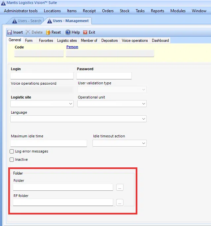Click the Person link label

point(72,47)
